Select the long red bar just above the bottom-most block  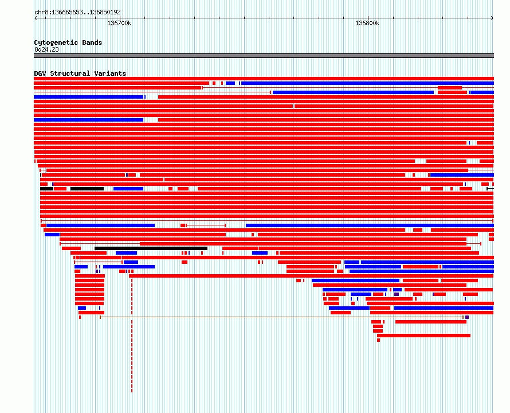click(424, 336)
